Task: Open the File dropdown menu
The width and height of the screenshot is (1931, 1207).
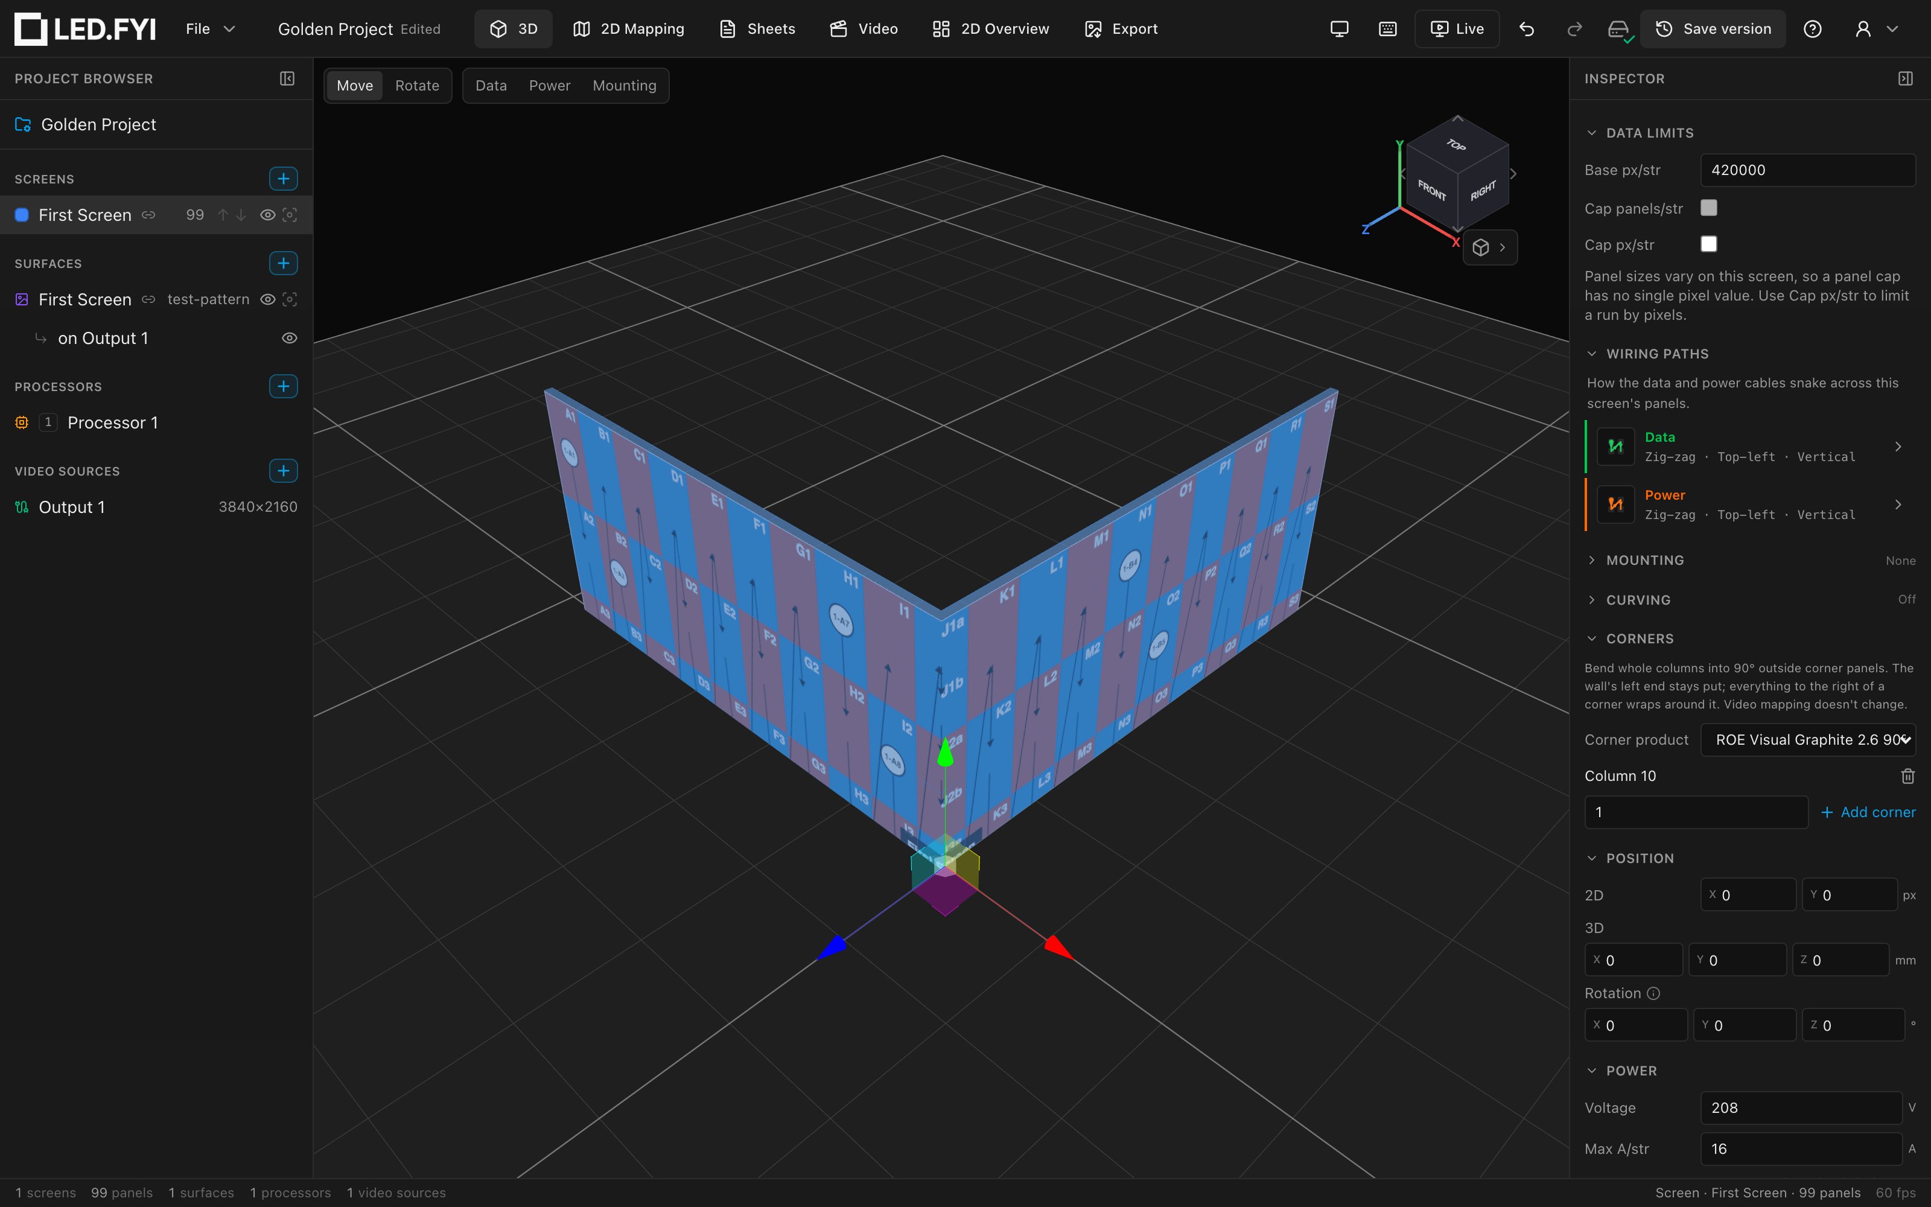Action: point(210,29)
